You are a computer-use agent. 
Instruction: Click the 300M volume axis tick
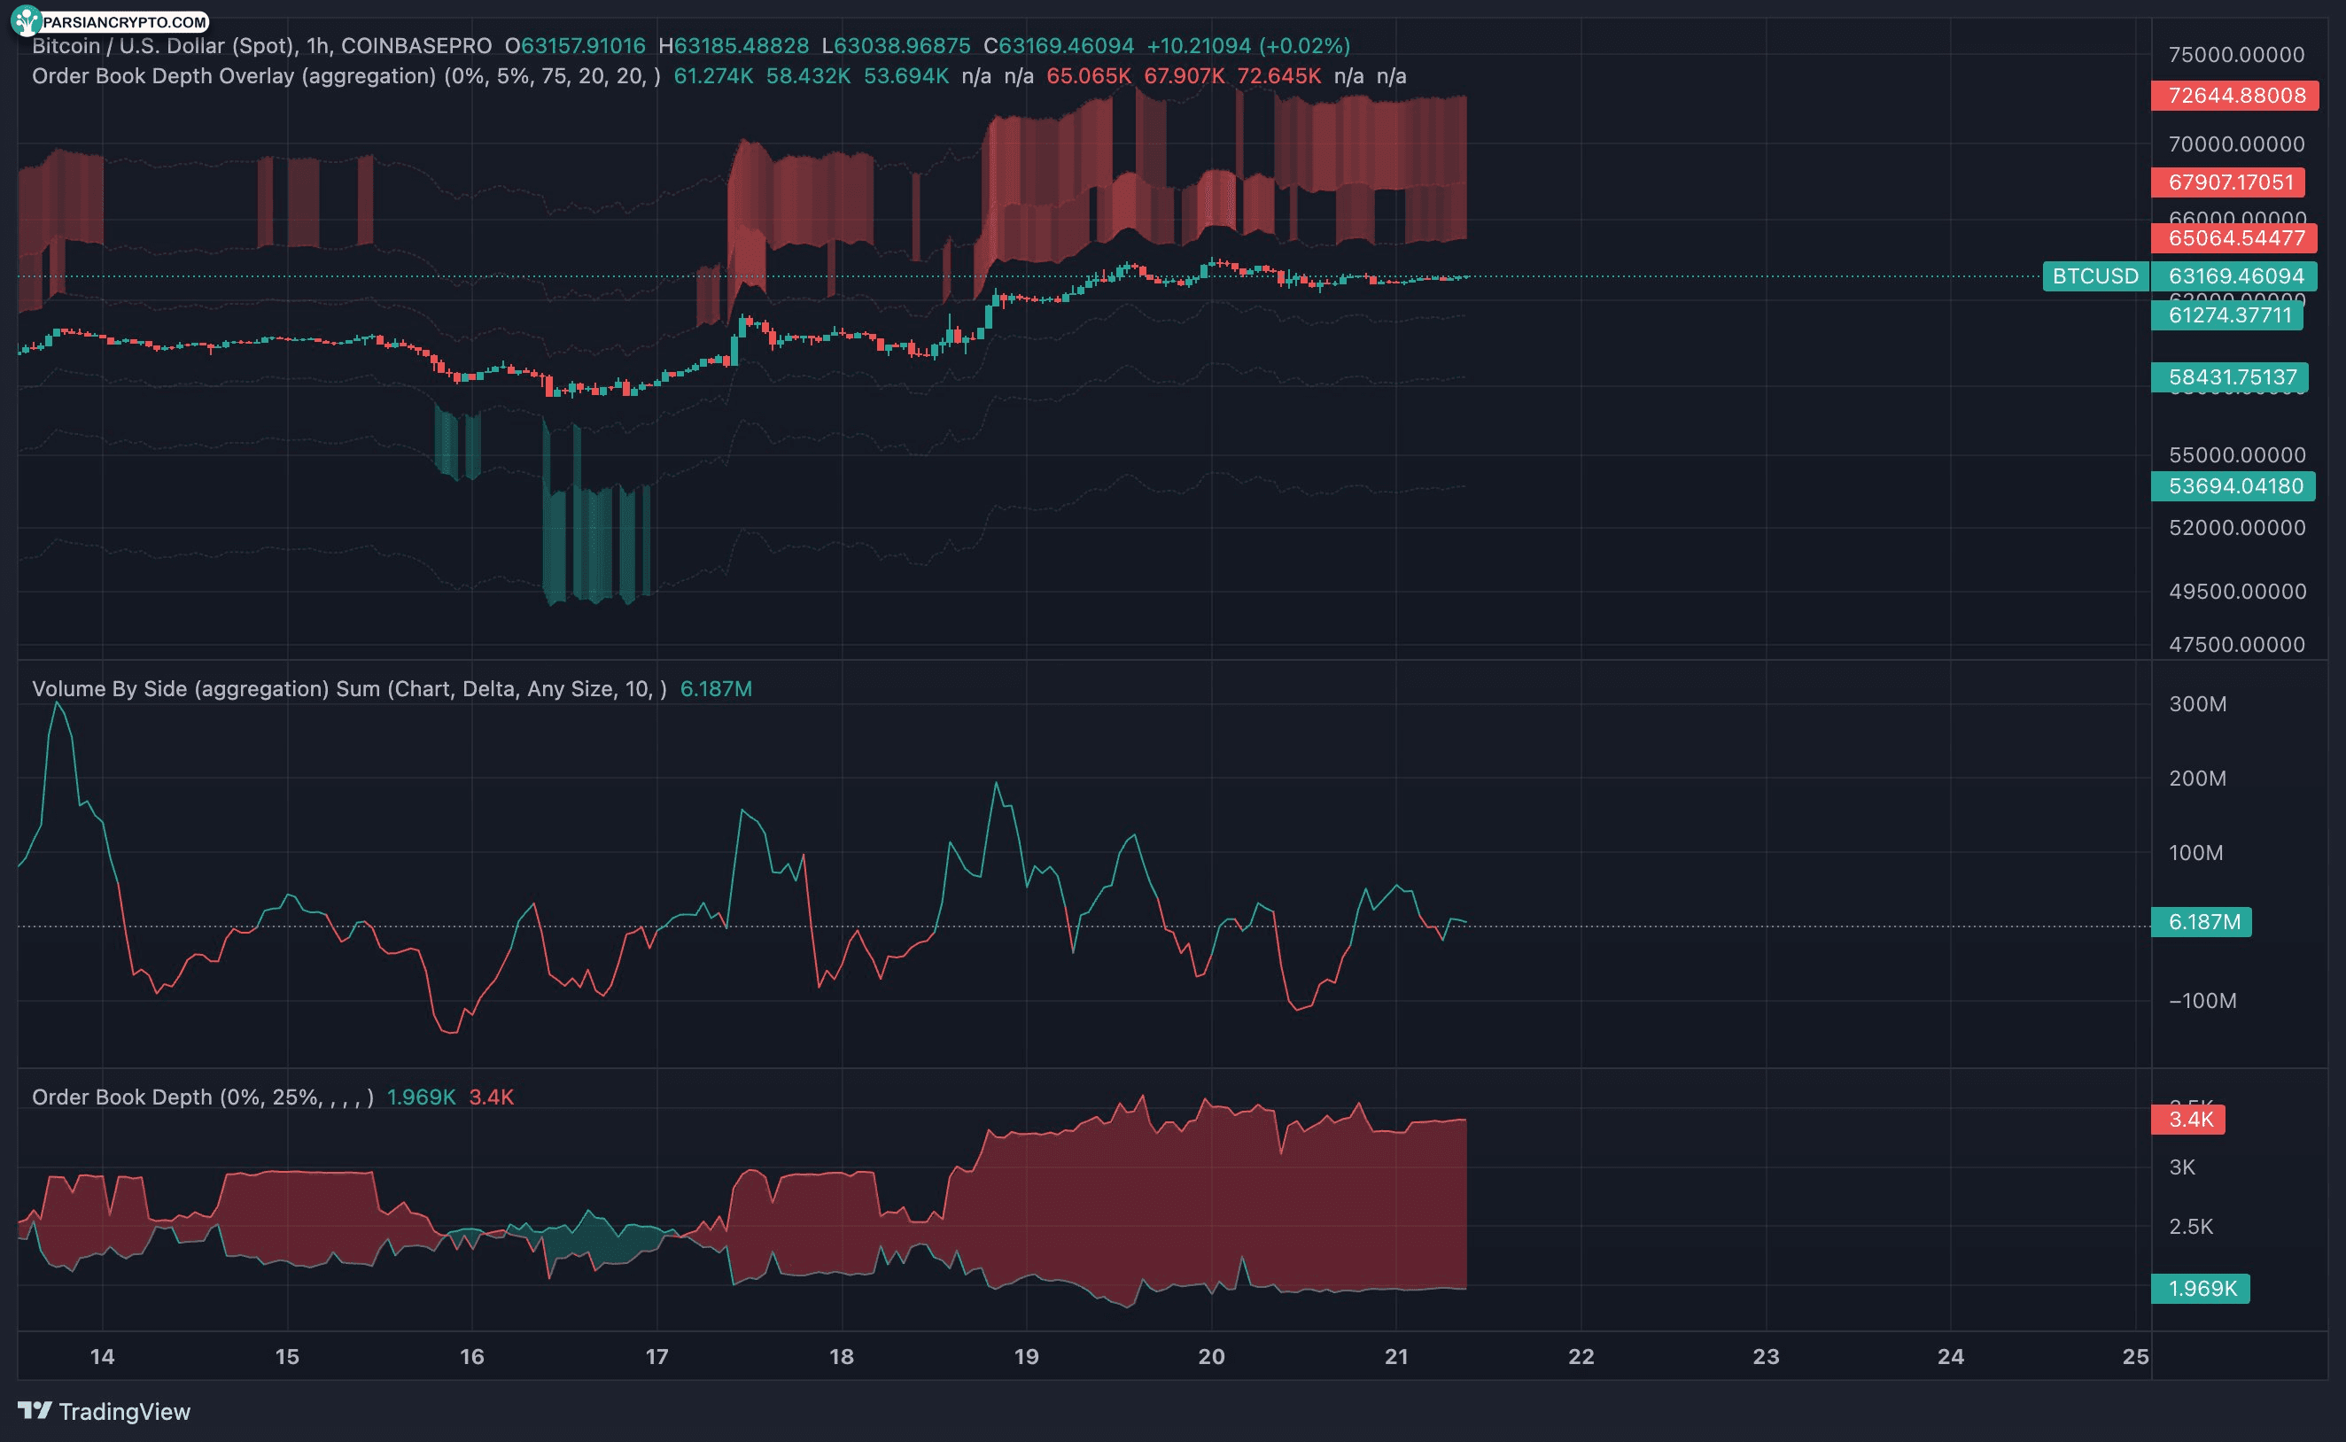point(2197,704)
